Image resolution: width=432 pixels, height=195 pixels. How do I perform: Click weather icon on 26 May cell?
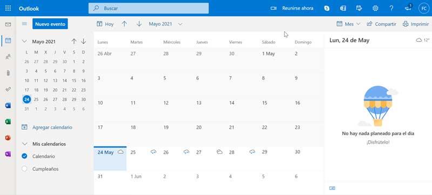pos(186,152)
